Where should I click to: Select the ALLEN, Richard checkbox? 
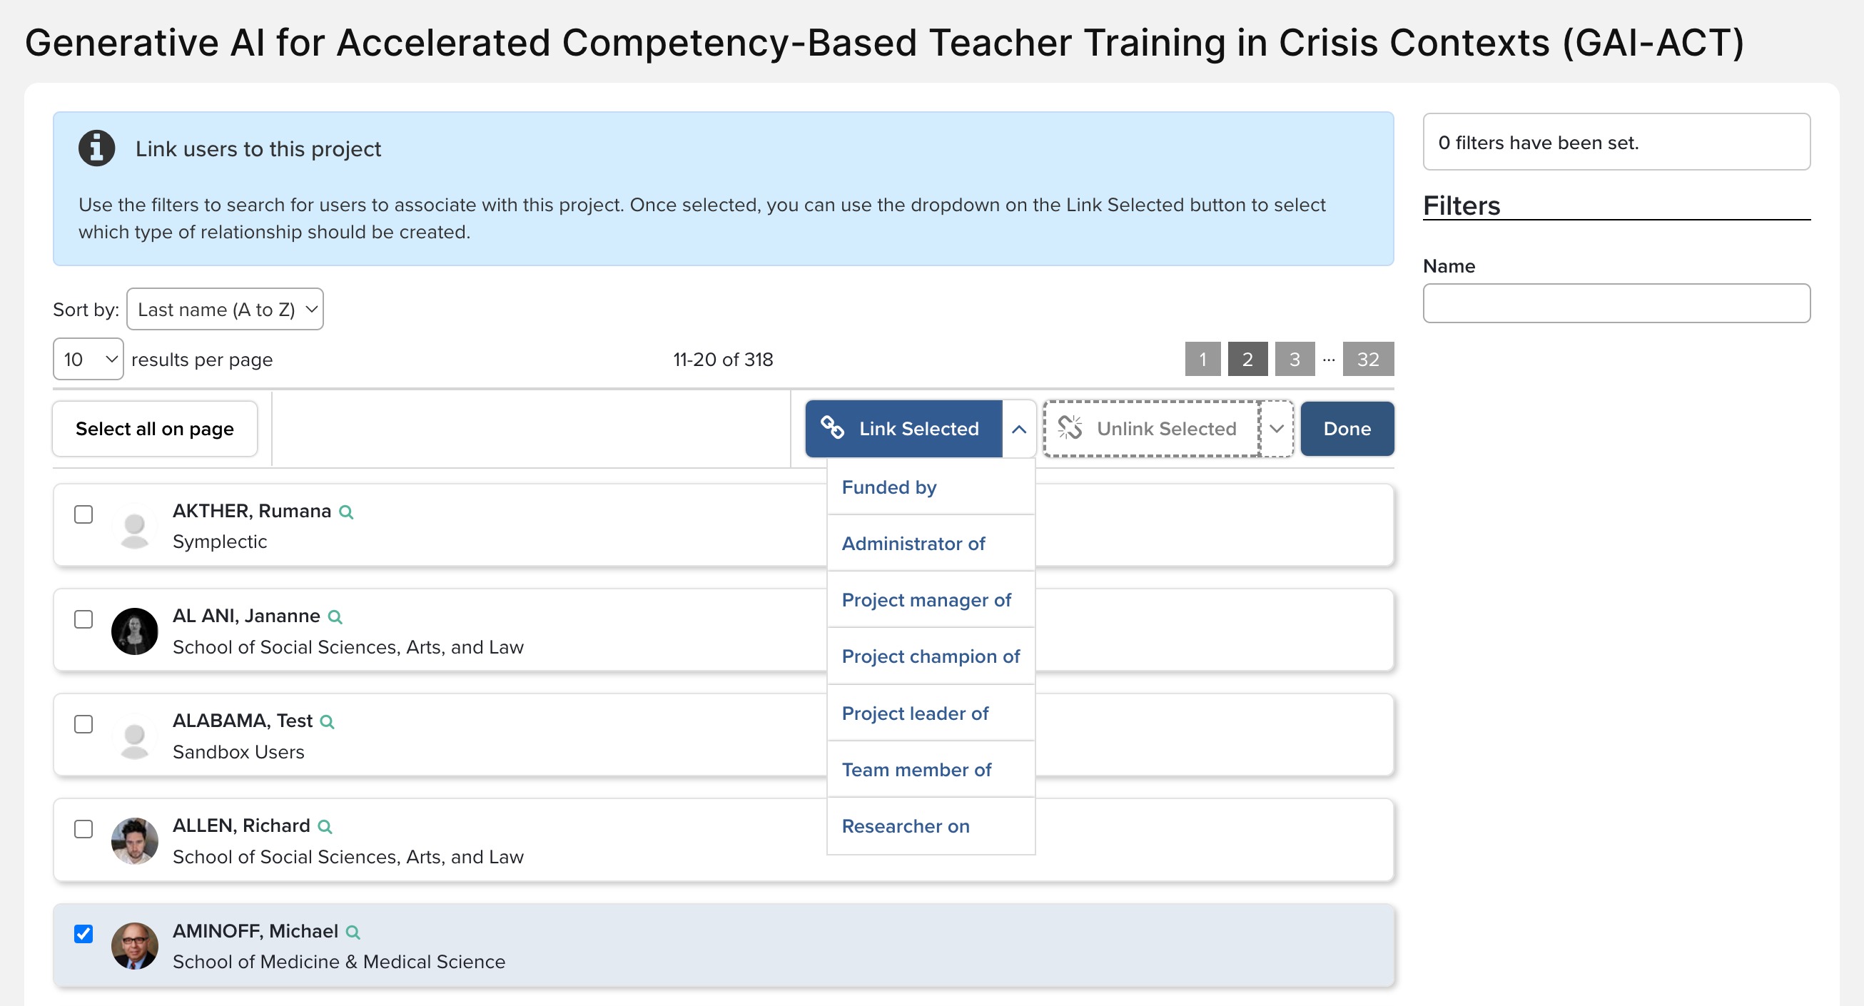coord(84,829)
